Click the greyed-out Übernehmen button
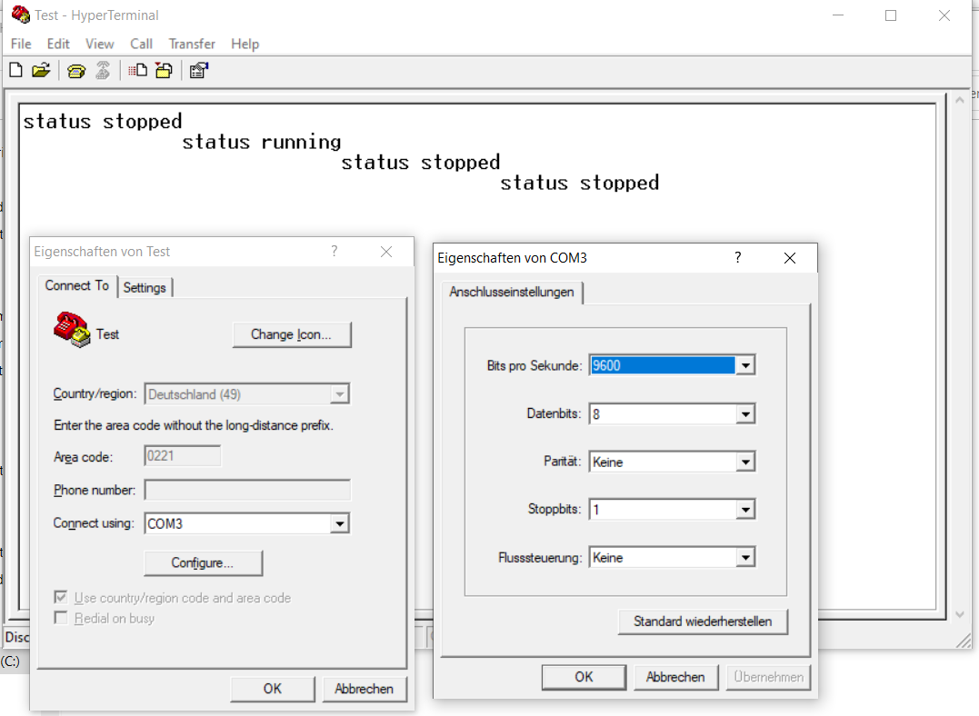The height and width of the screenshot is (716, 979). pyautogui.click(x=769, y=677)
